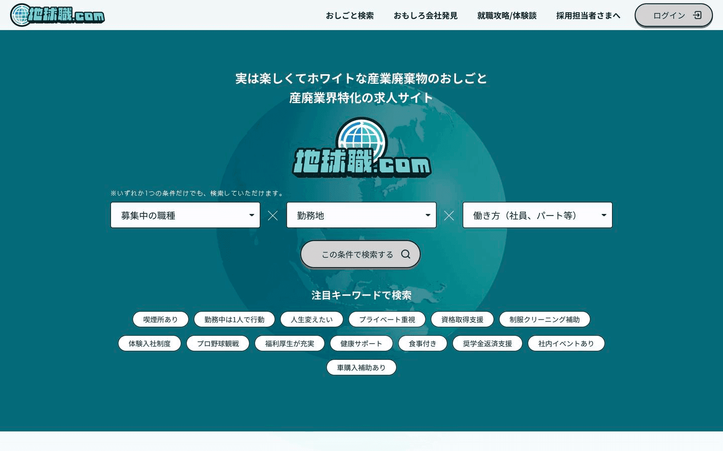Choose the 体験入社制度 keyword
The height and width of the screenshot is (451, 723).
pyautogui.click(x=150, y=343)
